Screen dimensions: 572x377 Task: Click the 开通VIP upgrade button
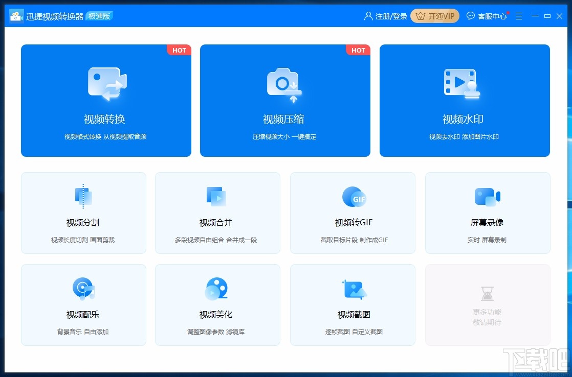click(x=434, y=16)
